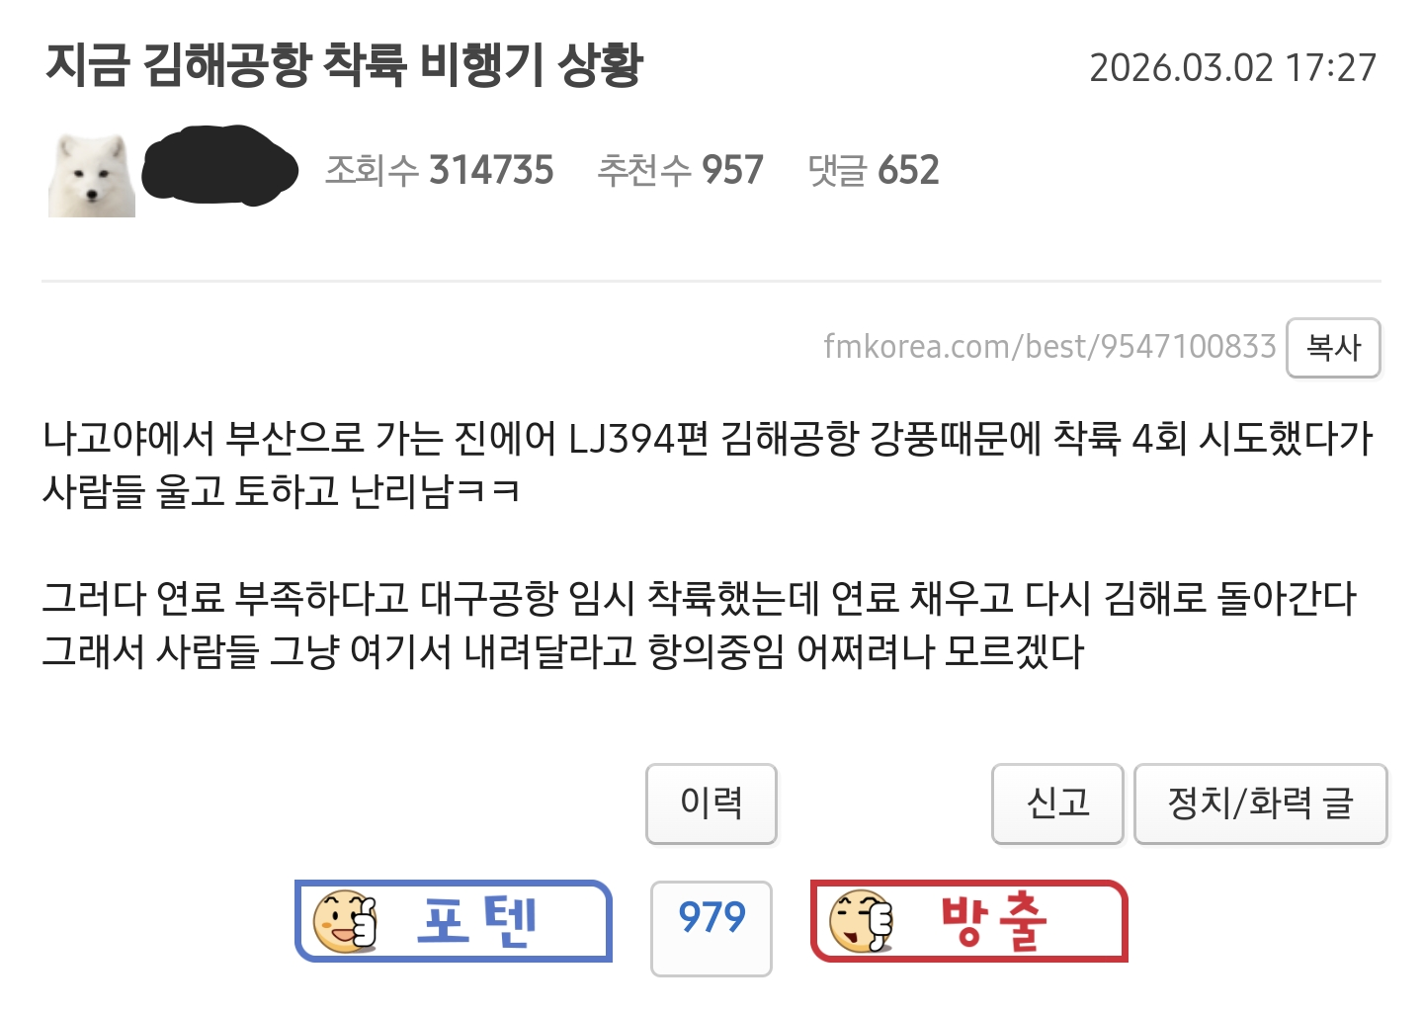Copy the post URL with 복사 button
Viewport: 1423px width, 1013px height.
coord(1333,347)
